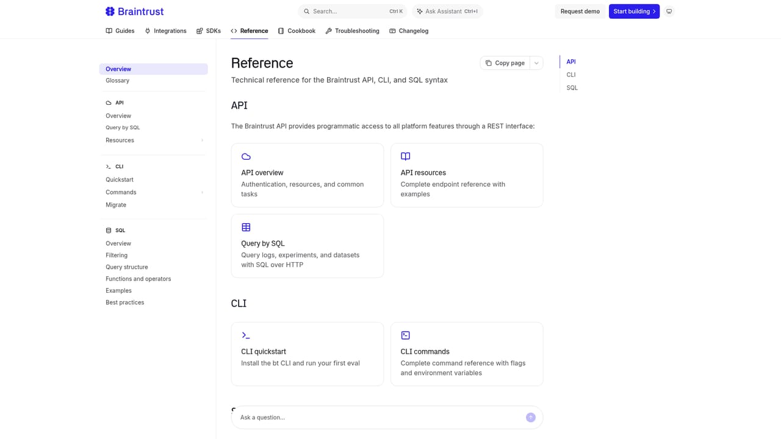Click the Query by SQL table icon
Image resolution: width=781 pixels, height=439 pixels.
246,227
